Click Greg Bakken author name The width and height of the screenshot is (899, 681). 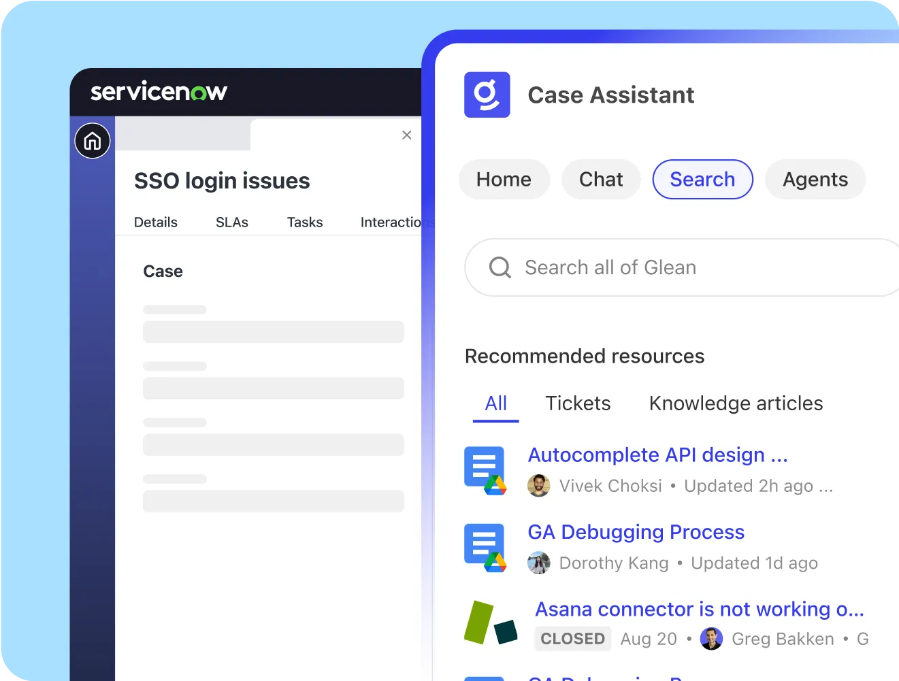click(783, 639)
